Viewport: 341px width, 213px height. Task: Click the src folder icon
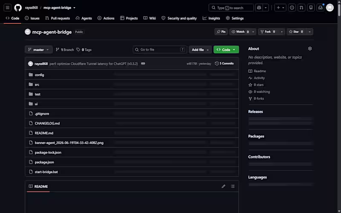[31, 84]
